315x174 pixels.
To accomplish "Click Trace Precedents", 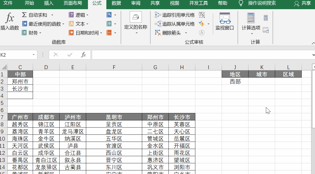I will pos(175,15).
